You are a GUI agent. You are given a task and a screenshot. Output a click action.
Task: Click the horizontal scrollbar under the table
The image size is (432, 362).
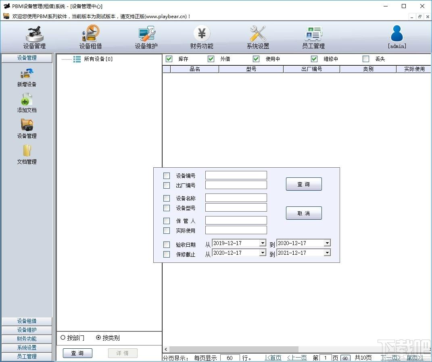[x=234, y=349]
